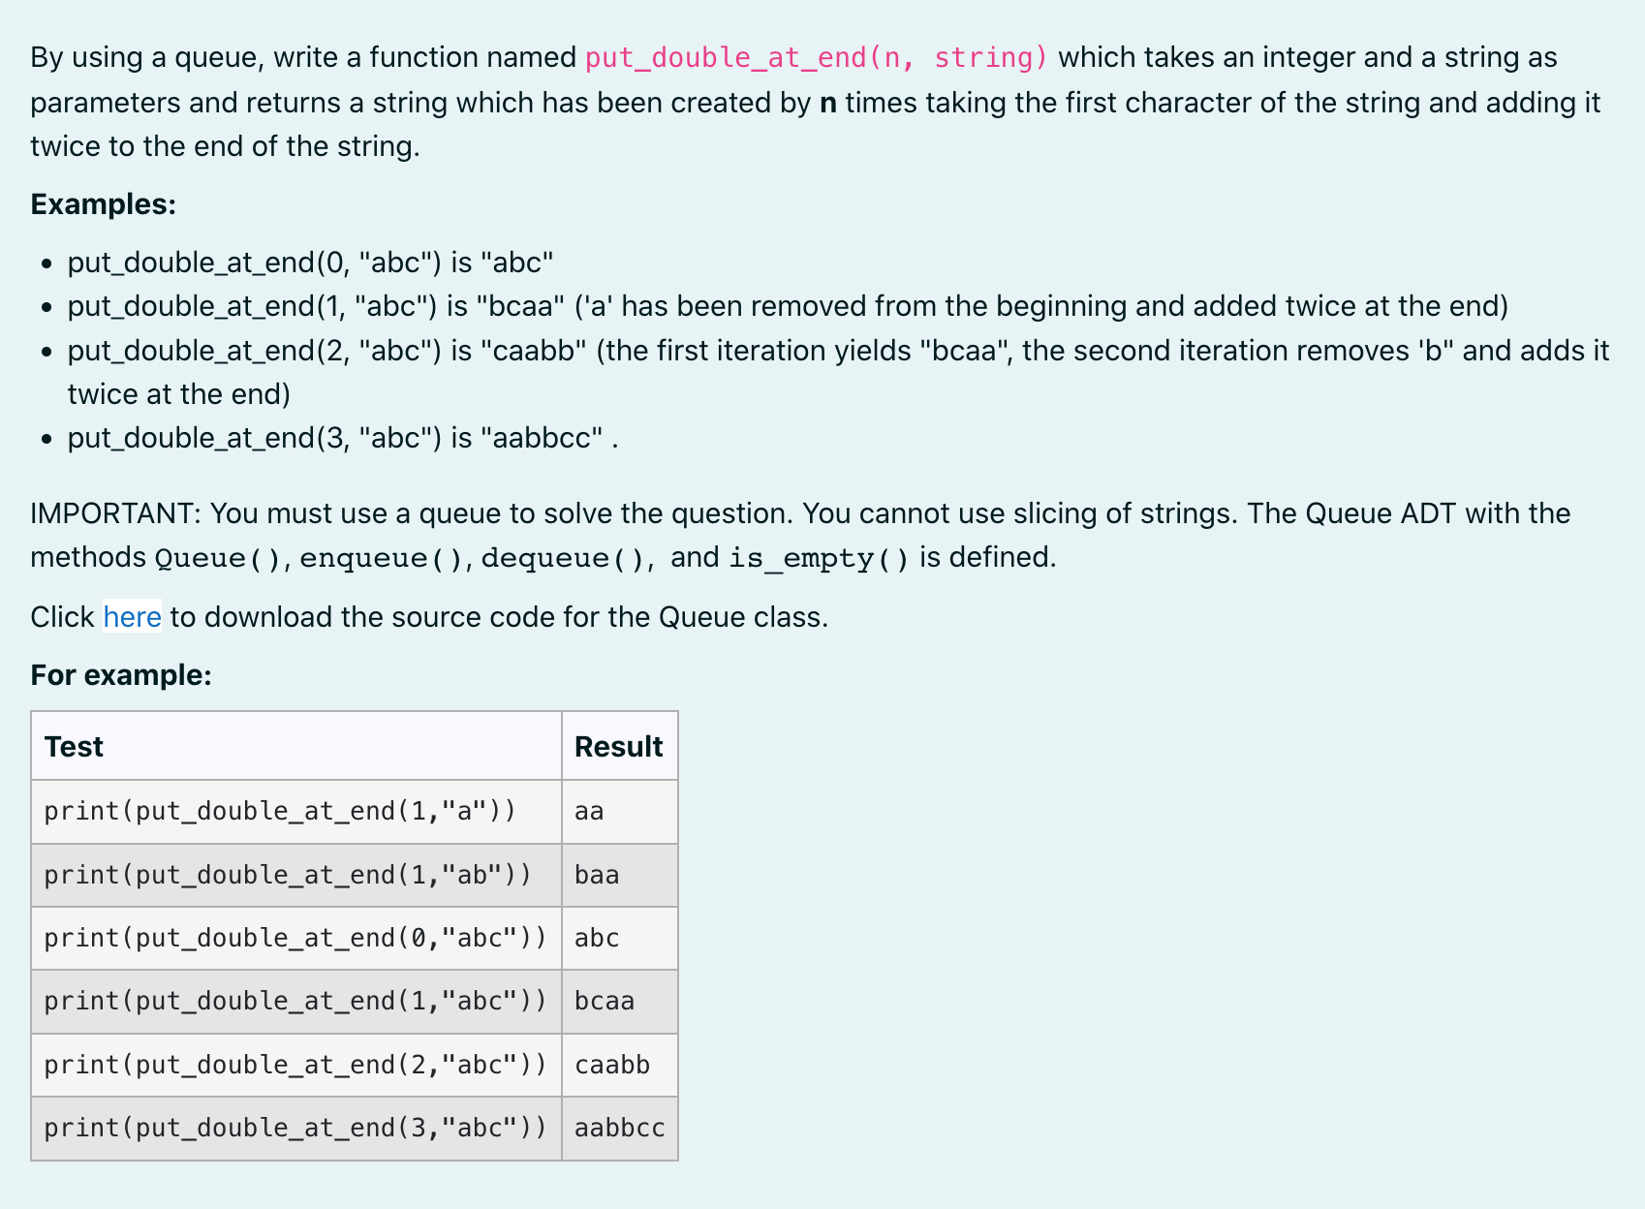The height and width of the screenshot is (1209, 1645).
Task: Click the 'aabbcc' result cell in the table
Action: coord(619,1128)
